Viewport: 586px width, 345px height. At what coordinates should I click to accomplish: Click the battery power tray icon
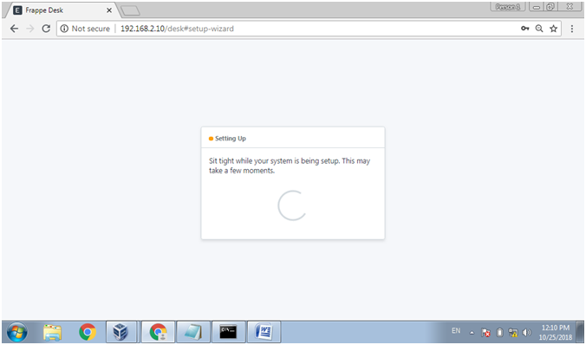point(499,332)
